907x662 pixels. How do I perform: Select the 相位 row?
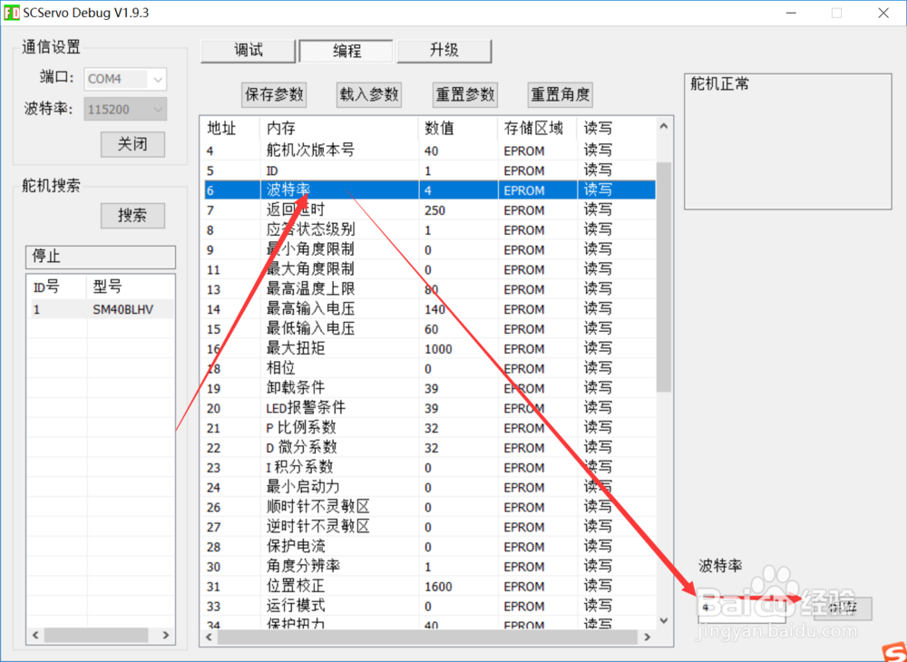(430, 368)
